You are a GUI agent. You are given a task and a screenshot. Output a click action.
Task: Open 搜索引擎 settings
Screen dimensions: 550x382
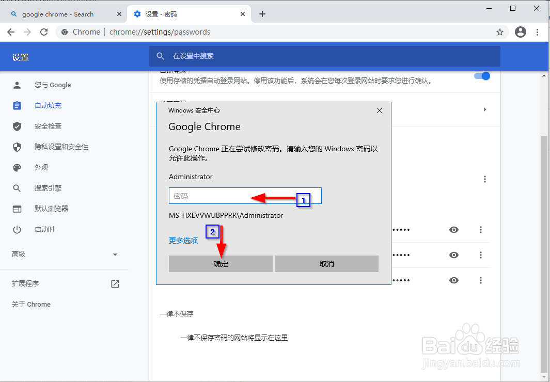(x=48, y=188)
